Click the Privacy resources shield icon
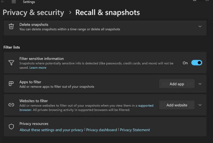 point(11,127)
